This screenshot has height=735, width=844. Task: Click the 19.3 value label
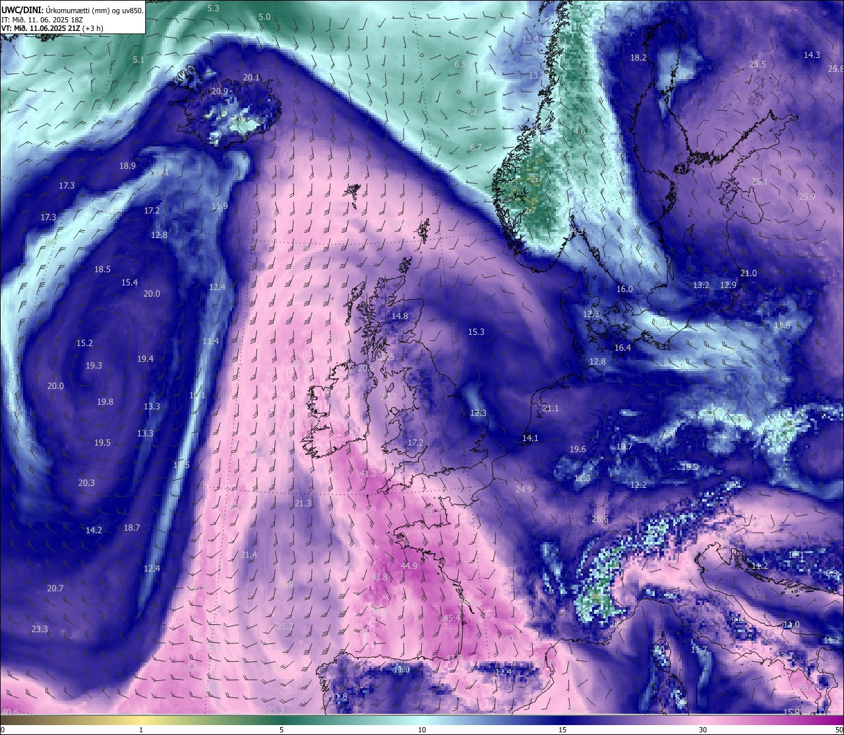pyautogui.click(x=94, y=365)
